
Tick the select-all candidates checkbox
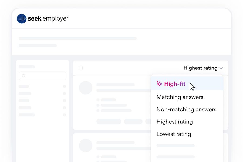click(81, 68)
